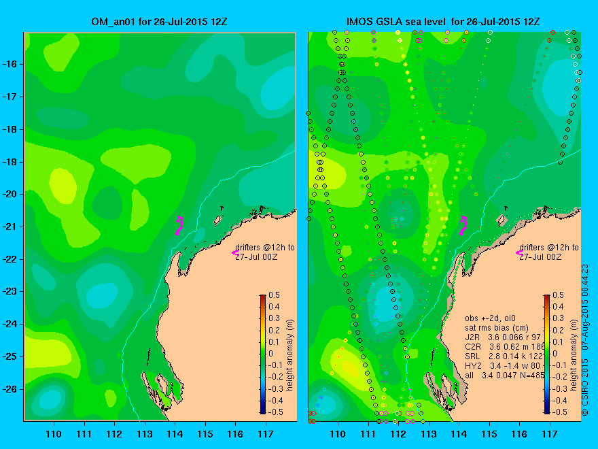Click longitude label 115 under the right map
This screenshot has width=598, height=449.
[489, 434]
